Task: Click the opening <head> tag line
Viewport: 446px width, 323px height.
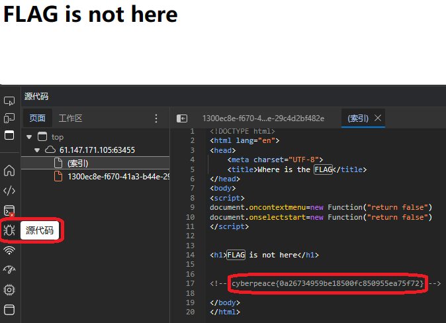Action: [x=223, y=150]
